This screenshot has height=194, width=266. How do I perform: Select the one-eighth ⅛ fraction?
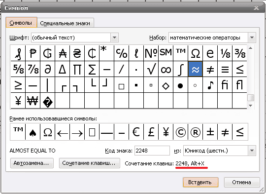click(x=225, y=53)
